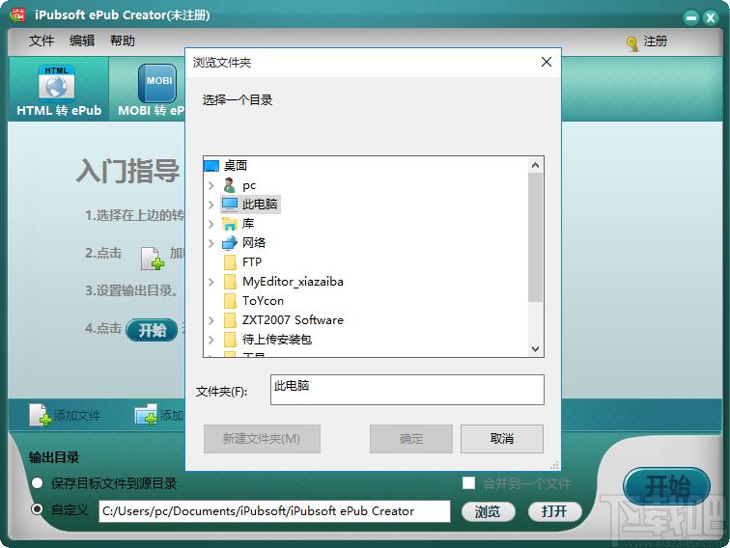Toggle the 合并到一个文件 checkbox
The height and width of the screenshot is (548, 730).
click(469, 482)
